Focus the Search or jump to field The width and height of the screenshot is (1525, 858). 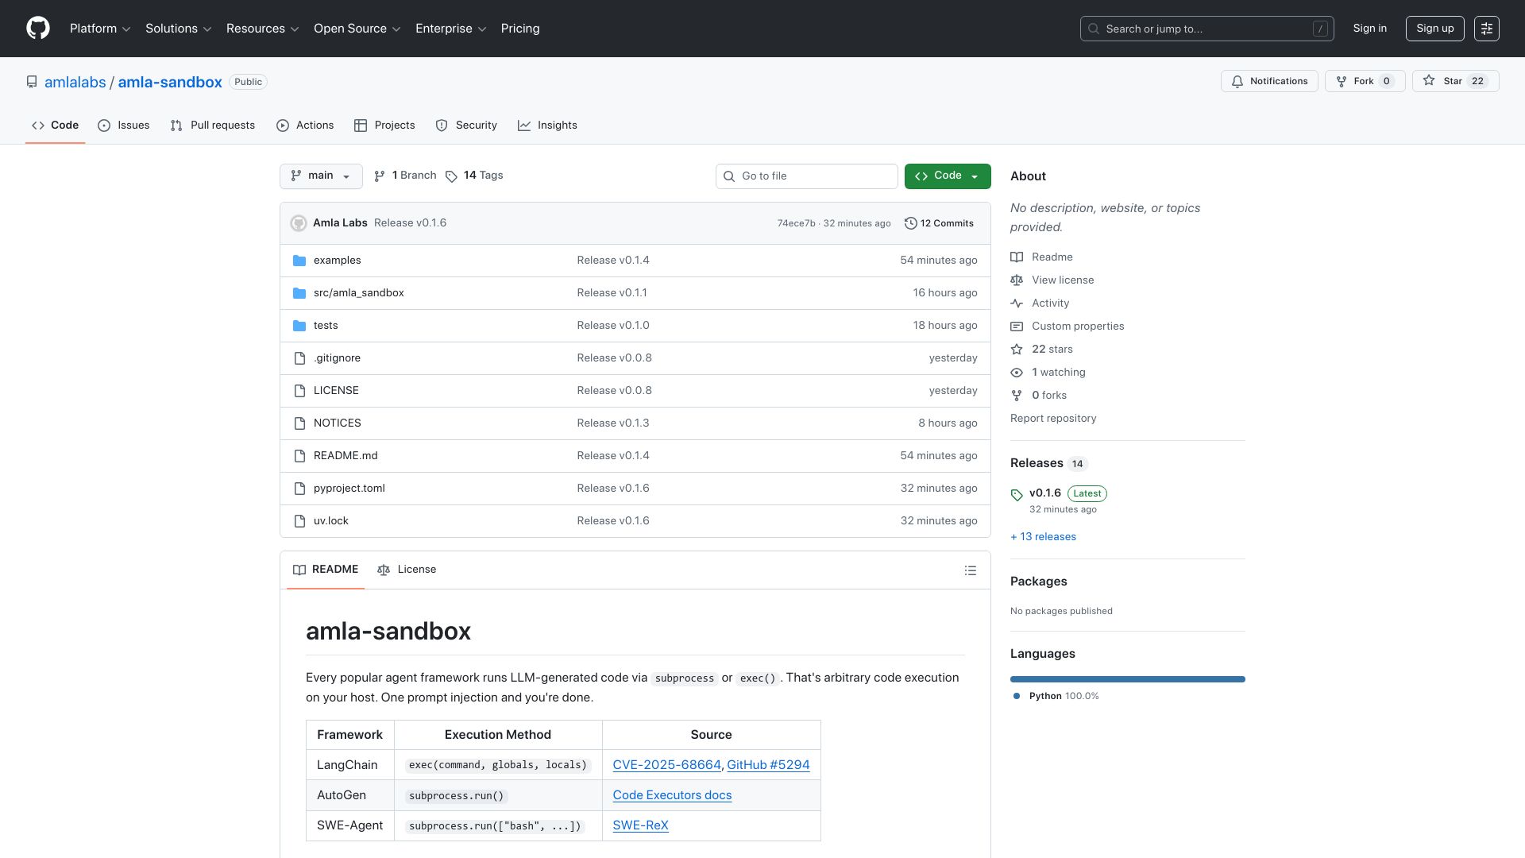(x=1206, y=29)
